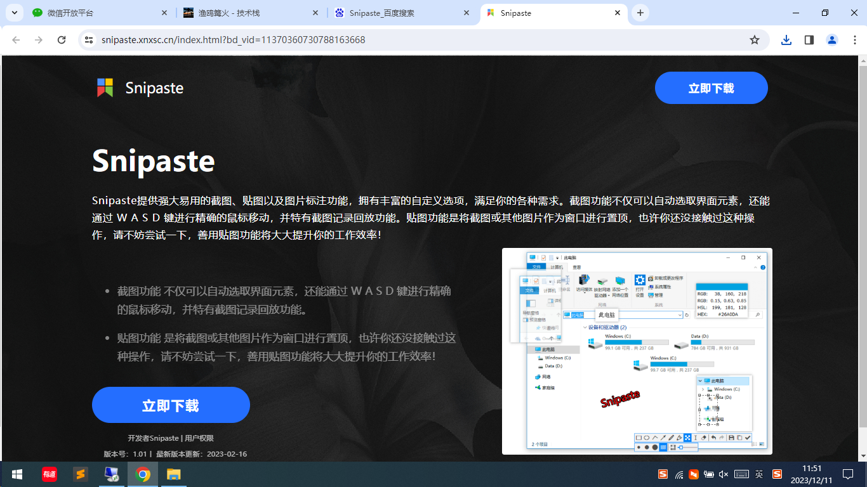This screenshot has width=867, height=487.
Task: Open the 用户权限 link
Action: pos(199,438)
